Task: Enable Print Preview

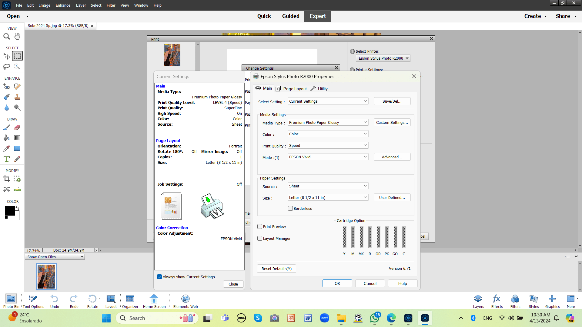Action: (x=259, y=226)
